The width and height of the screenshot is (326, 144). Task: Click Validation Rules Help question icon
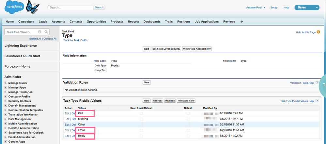point(317,83)
